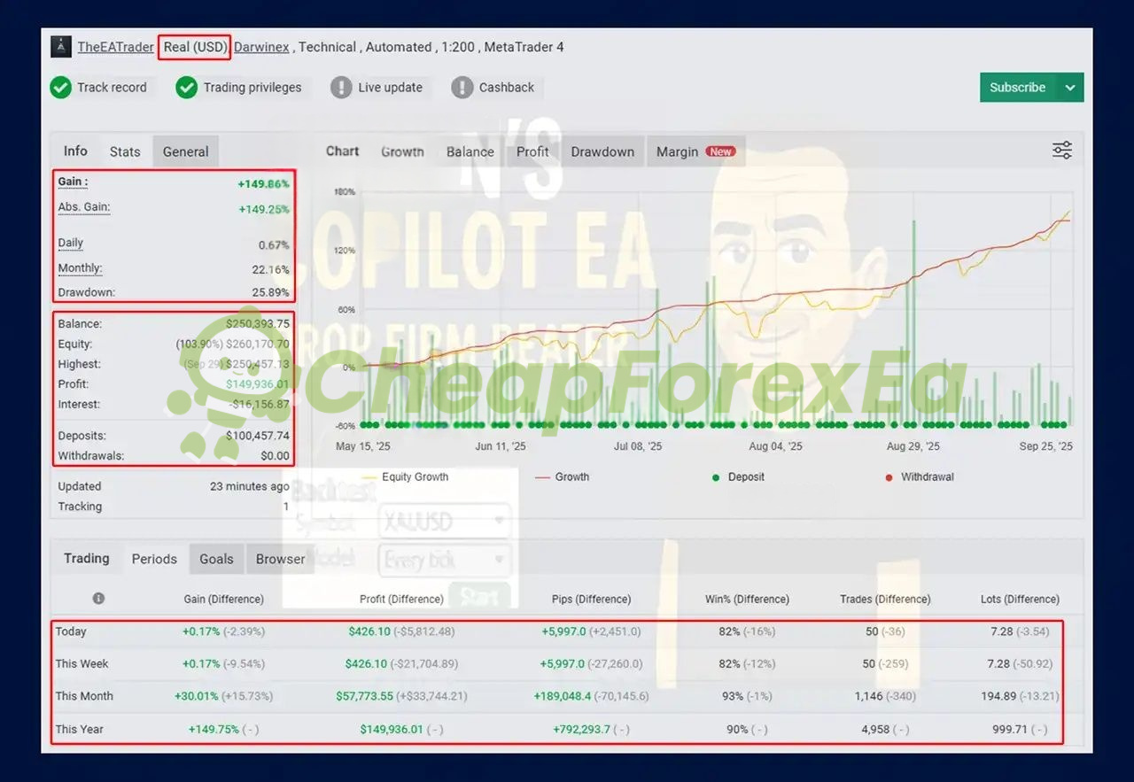The image size is (1134, 782).
Task: Open the Growth chart tab
Action: (402, 151)
